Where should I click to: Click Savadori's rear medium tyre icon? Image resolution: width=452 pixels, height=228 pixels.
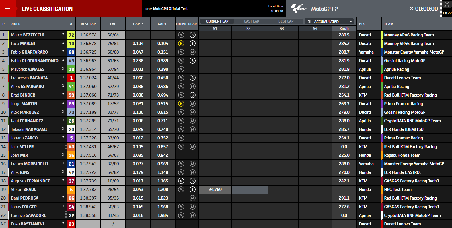tap(192, 215)
